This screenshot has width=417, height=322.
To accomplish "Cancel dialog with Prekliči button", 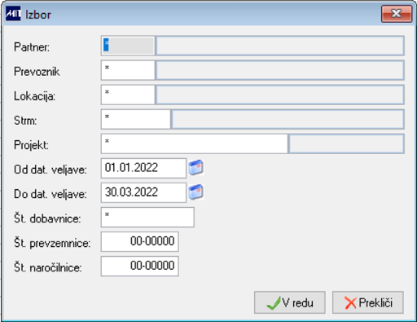I will [x=368, y=302].
